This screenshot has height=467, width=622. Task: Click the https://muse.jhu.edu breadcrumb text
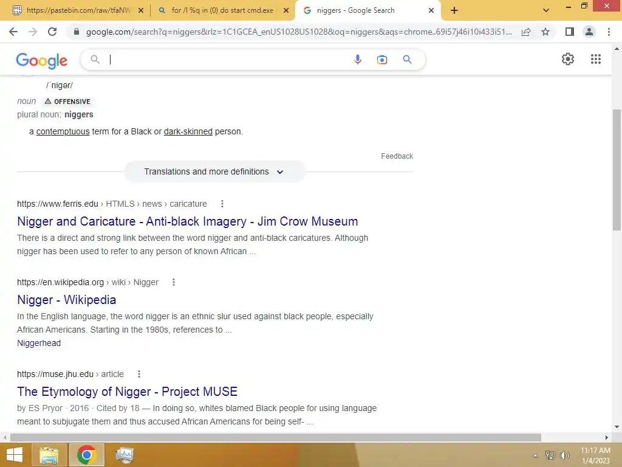pos(55,374)
